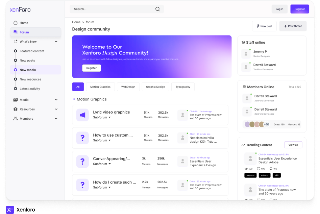Click the webapp tag

[x=265, y=175]
